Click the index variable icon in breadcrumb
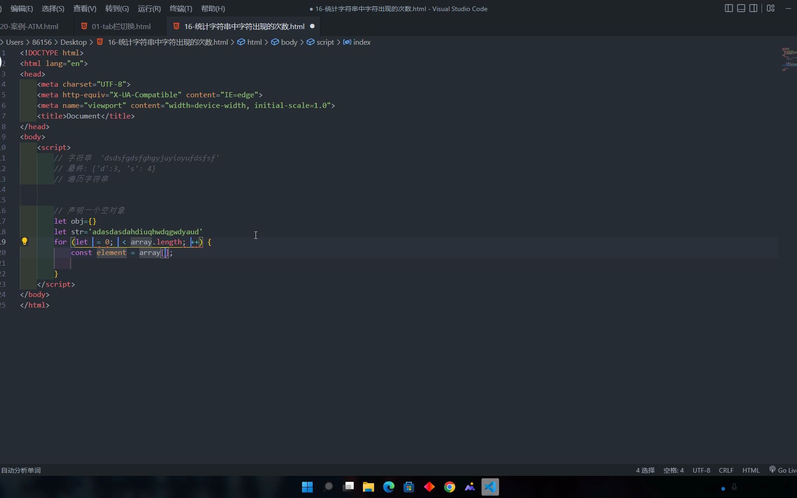The image size is (797, 498). tap(347, 42)
